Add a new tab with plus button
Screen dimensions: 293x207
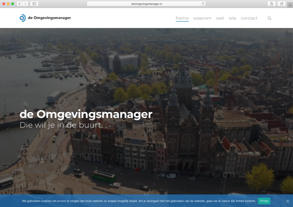pyautogui.click(x=290, y=5)
